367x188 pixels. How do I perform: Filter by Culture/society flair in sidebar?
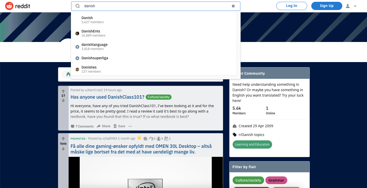coord(248,180)
